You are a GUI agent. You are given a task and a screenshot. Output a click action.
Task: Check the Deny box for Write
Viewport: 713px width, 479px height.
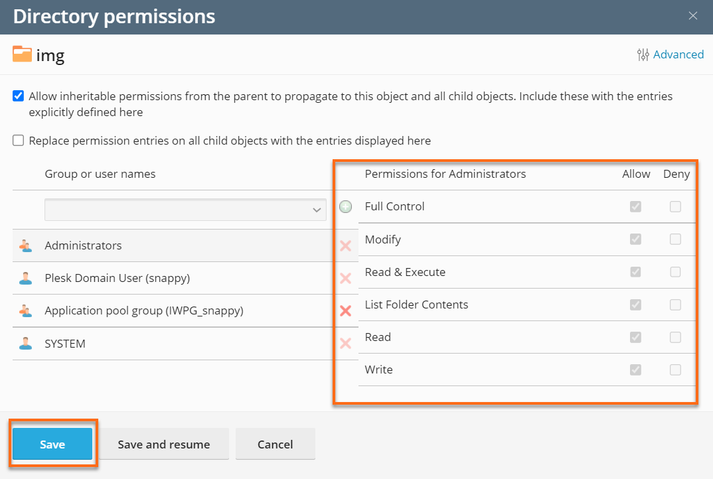click(x=675, y=370)
